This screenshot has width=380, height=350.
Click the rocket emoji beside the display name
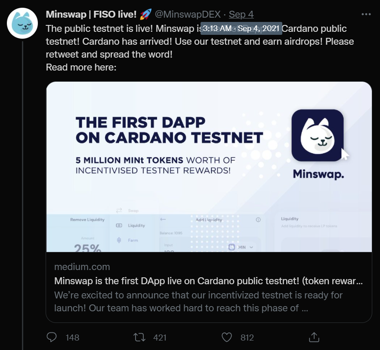point(145,15)
